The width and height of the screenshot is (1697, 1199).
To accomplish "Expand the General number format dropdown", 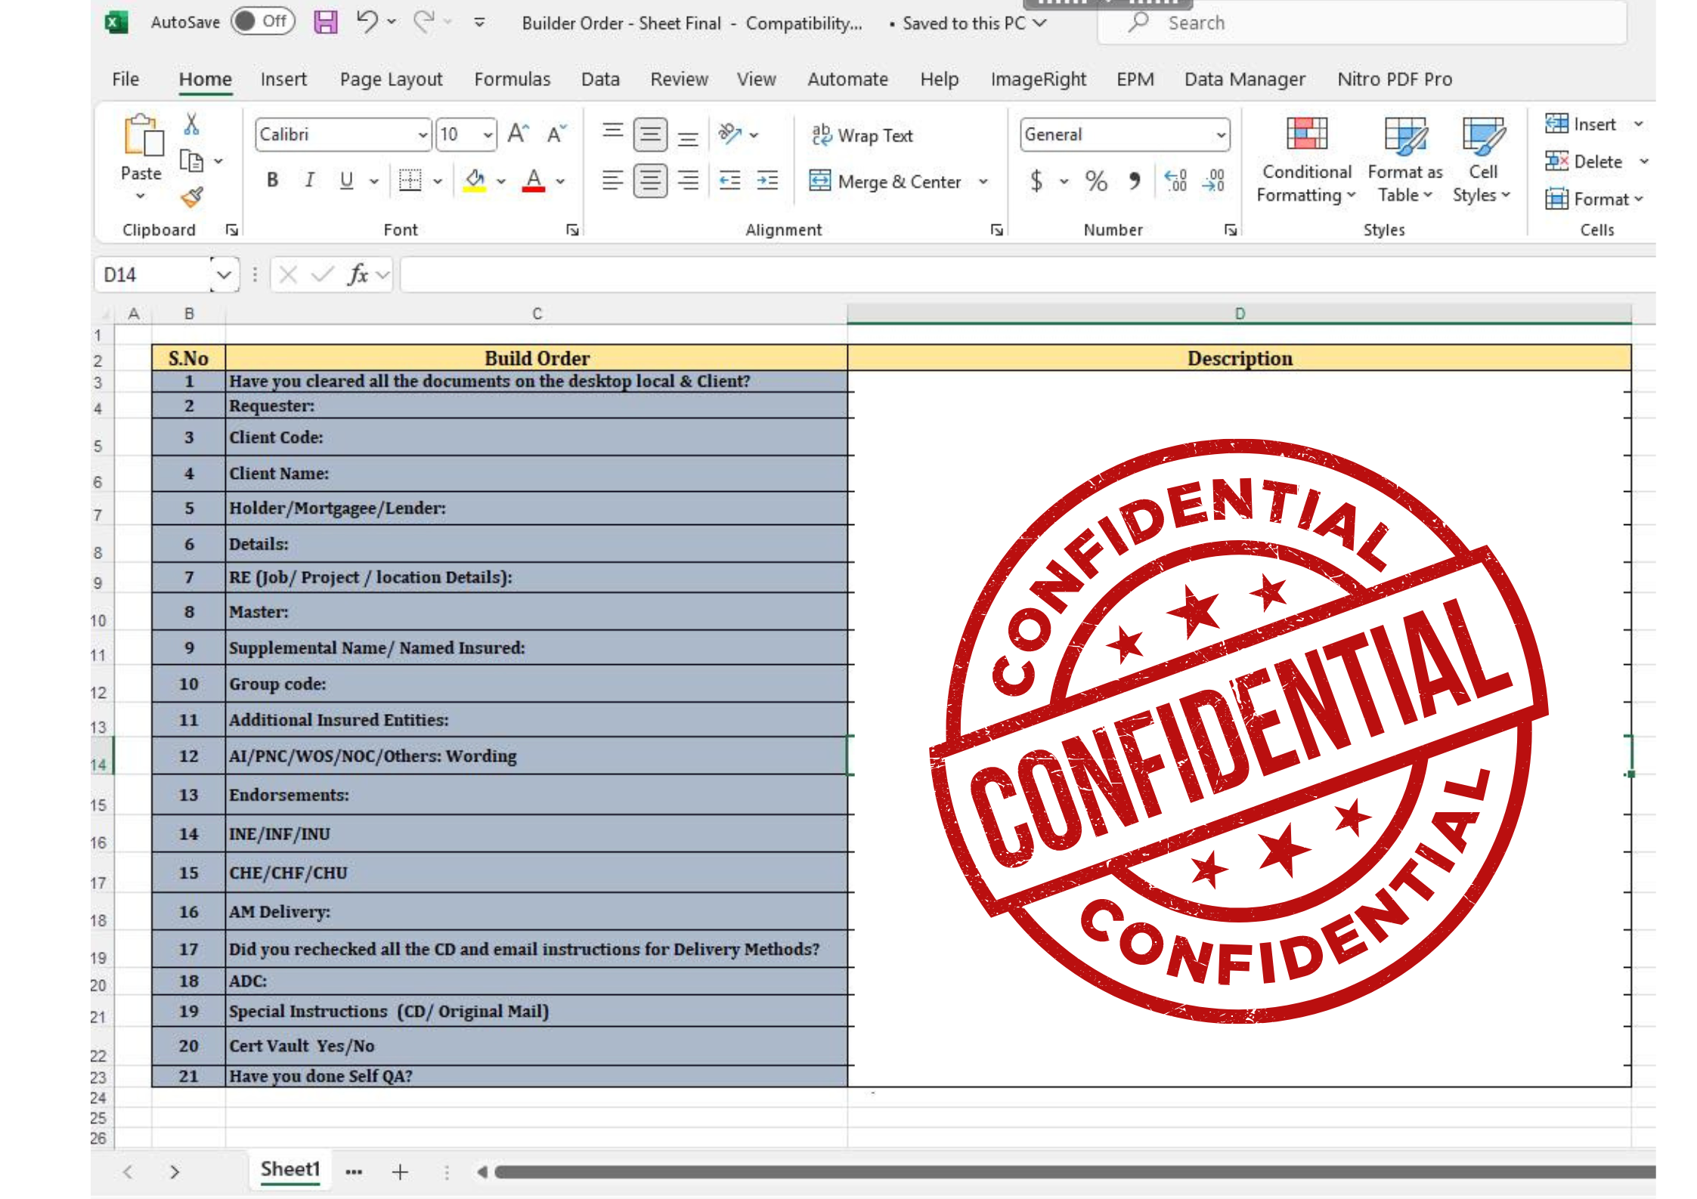I will click(1220, 135).
